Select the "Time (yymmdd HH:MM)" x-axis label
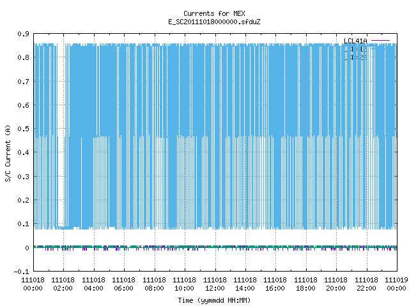 tap(214, 300)
